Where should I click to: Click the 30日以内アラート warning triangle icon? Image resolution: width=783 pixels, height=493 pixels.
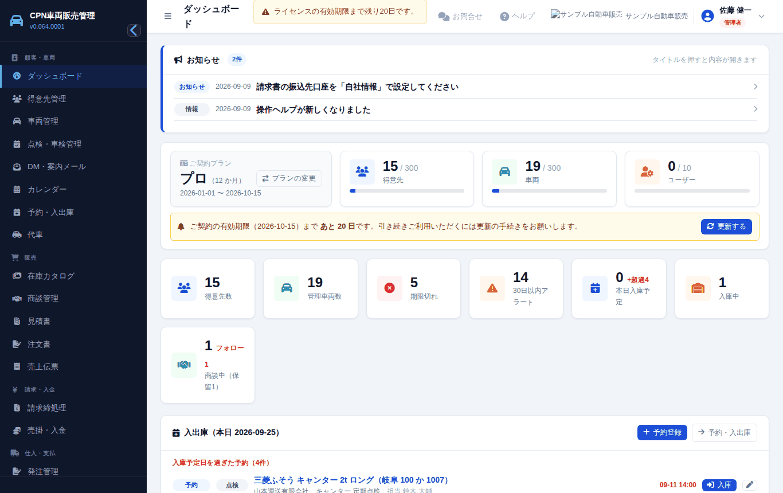[x=492, y=288]
